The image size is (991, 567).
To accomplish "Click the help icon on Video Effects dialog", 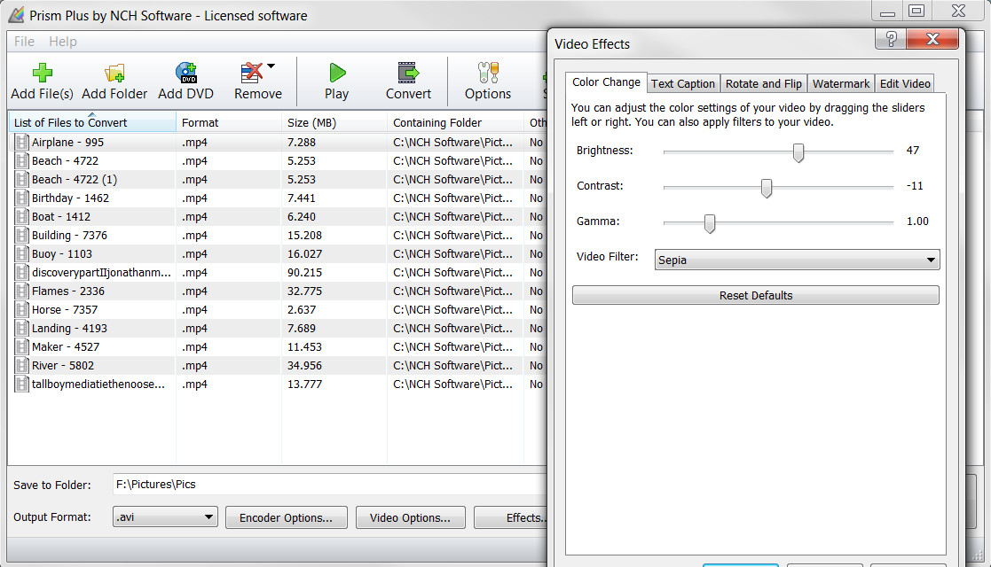I will point(889,39).
